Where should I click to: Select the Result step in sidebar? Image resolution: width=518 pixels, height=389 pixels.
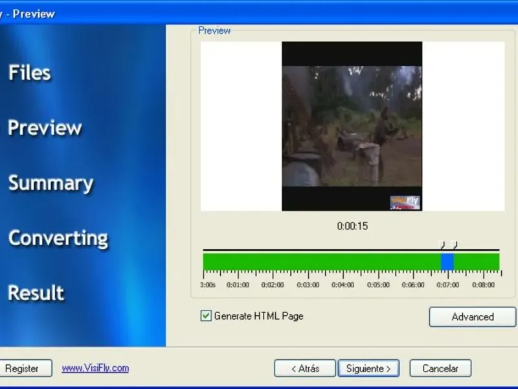pos(36,293)
